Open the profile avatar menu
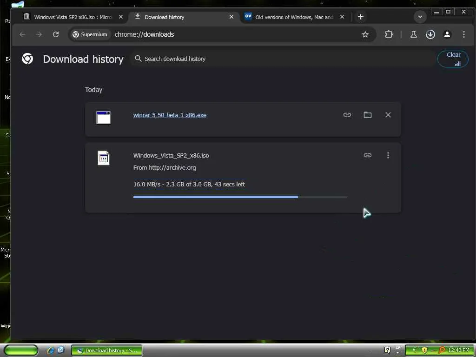 point(447,34)
